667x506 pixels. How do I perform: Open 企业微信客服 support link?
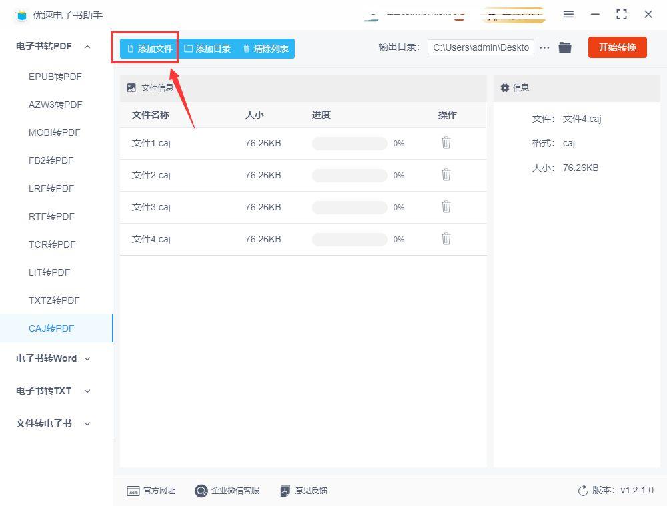click(227, 491)
